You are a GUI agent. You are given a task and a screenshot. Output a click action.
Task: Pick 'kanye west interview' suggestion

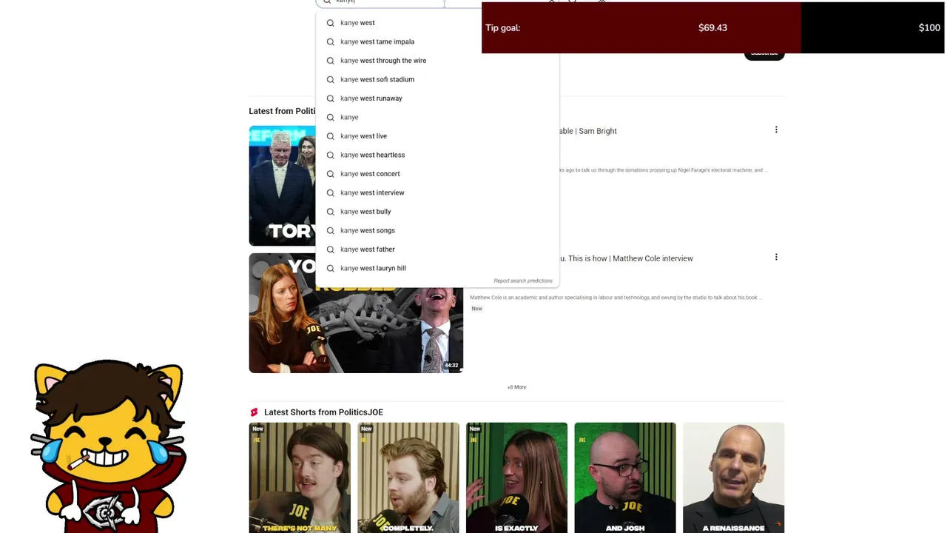(437, 192)
